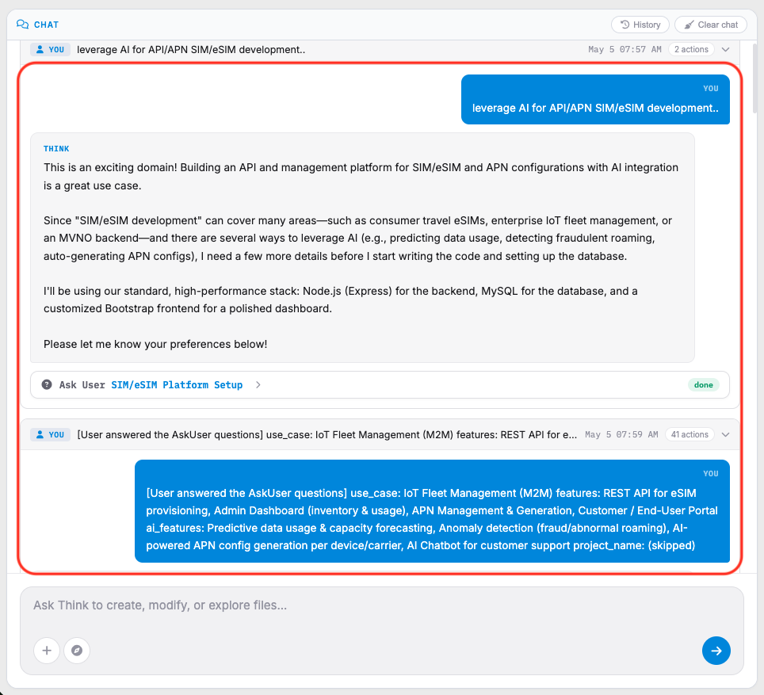
Task: Open the chat History panel
Action: tap(640, 25)
